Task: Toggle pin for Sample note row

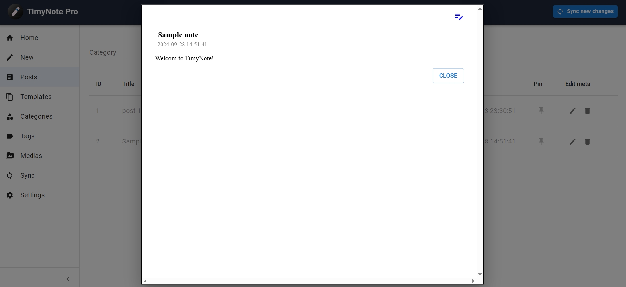Action: [x=541, y=142]
